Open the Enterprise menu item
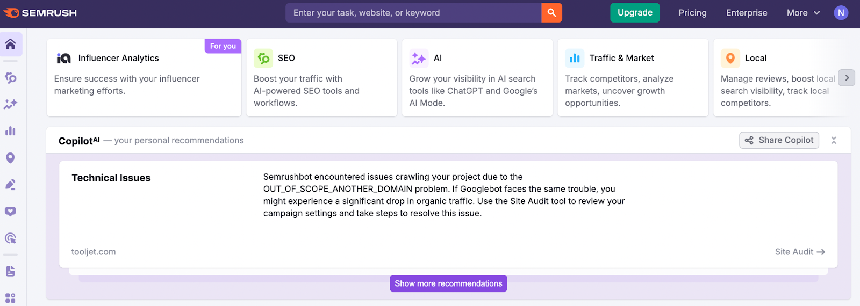The width and height of the screenshot is (860, 306). (x=747, y=13)
